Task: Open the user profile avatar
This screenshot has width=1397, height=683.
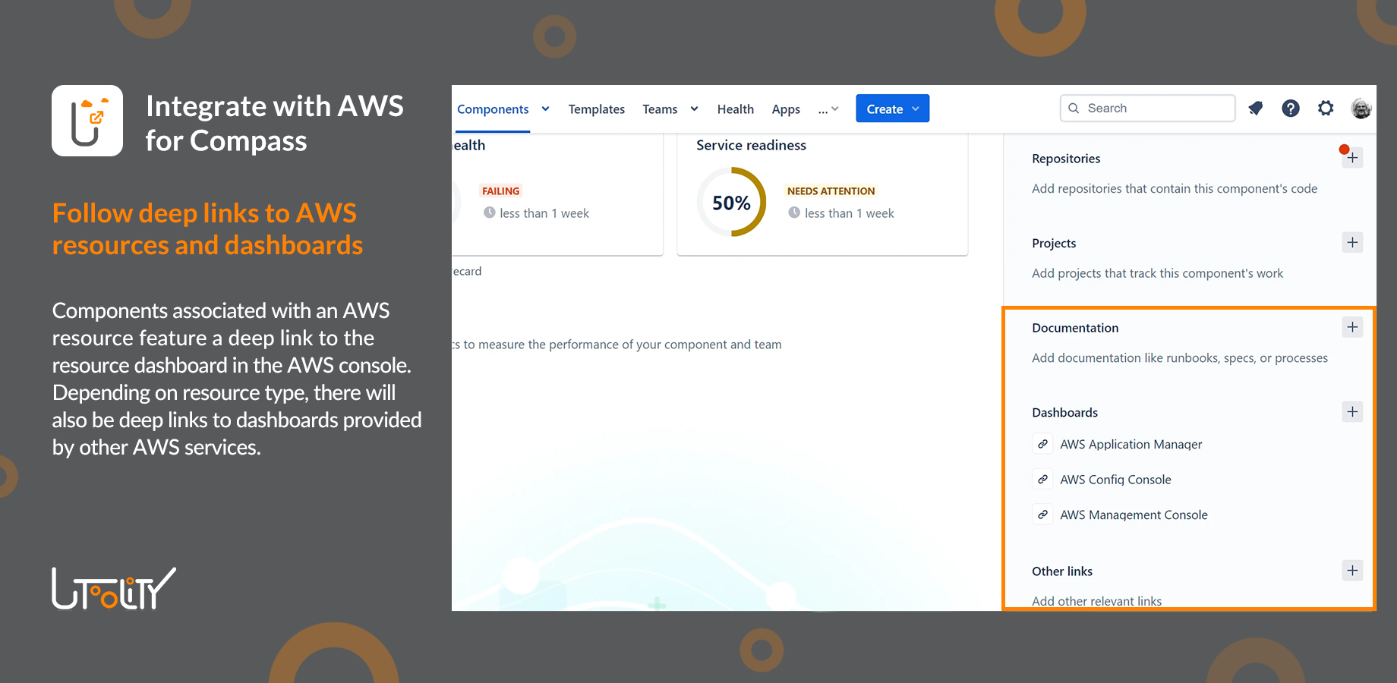Action: (1361, 109)
